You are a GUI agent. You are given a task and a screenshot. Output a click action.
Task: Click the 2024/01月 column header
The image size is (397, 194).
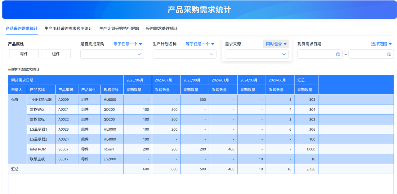223,80
